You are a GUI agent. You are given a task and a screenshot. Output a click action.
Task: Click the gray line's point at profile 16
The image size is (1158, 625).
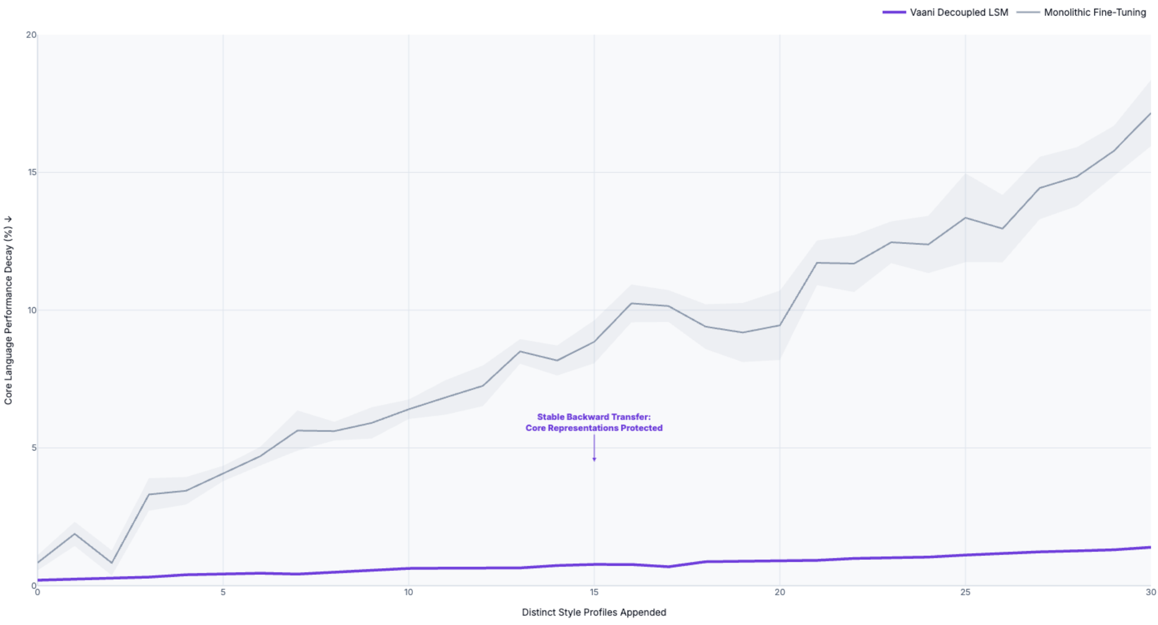pyautogui.click(x=631, y=303)
